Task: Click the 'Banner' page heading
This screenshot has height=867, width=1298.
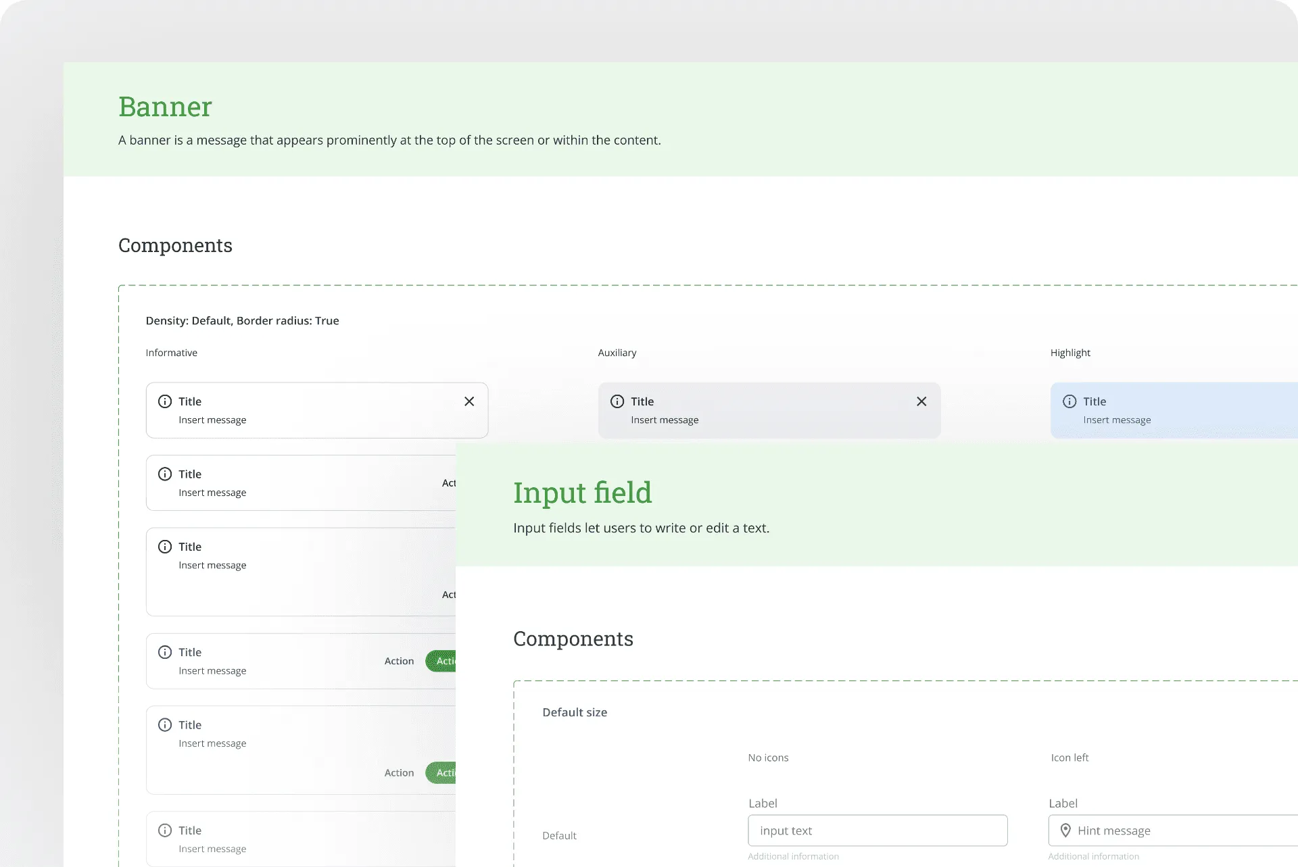Action: [x=165, y=107]
